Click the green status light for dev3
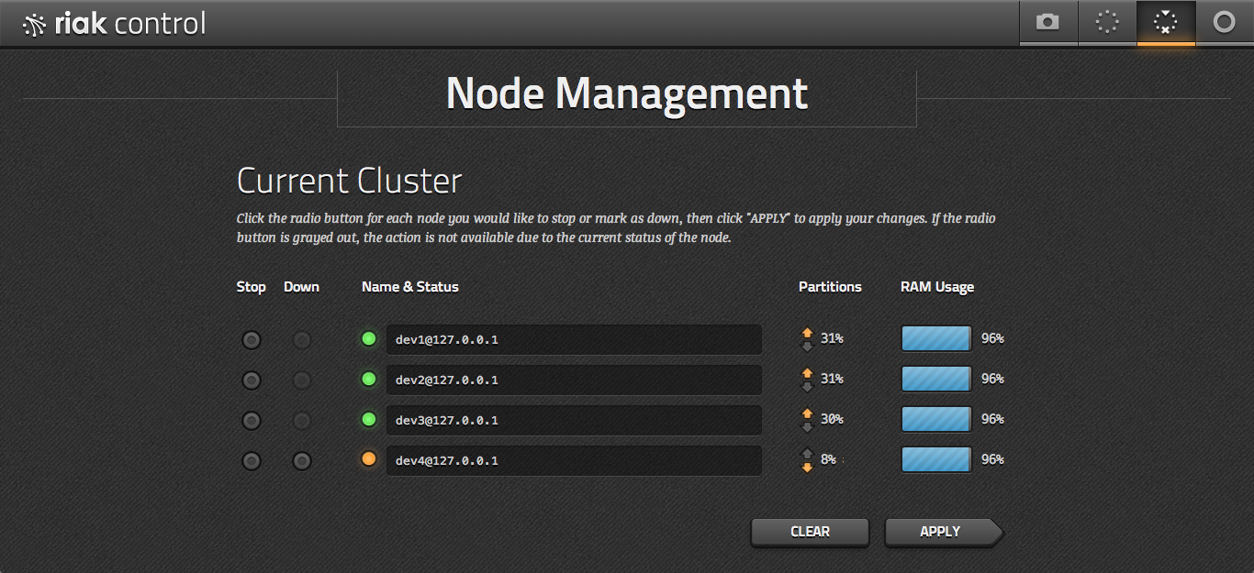1254x573 pixels. pyautogui.click(x=369, y=420)
